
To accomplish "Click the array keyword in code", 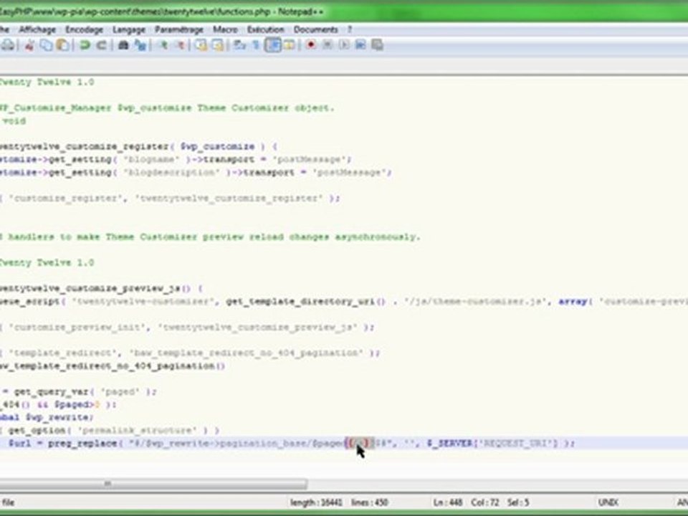I will pyautogui.click(x=573, y=301).
